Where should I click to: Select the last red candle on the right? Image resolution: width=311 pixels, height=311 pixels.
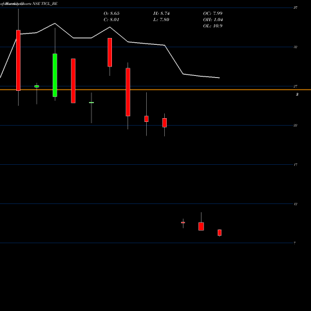[220, 233]
